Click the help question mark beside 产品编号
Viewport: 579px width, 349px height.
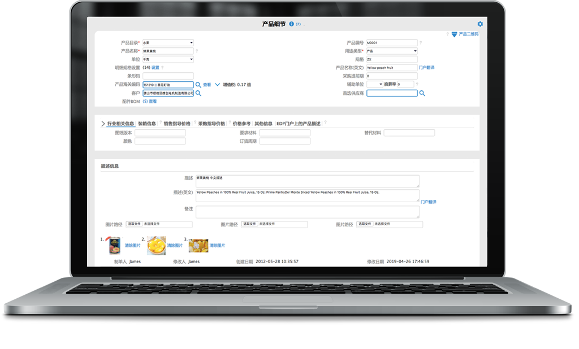click(x=421, y=42)
